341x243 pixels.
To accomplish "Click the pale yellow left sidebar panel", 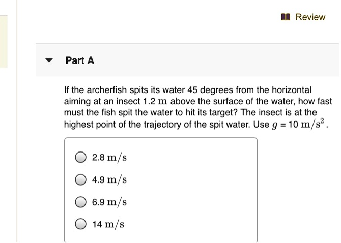I will tap(4, 42).
